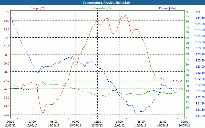This screenshot has width=205, height=128.
Task: Click the '30' humidity axis value
Action: (x=187, y=86)
